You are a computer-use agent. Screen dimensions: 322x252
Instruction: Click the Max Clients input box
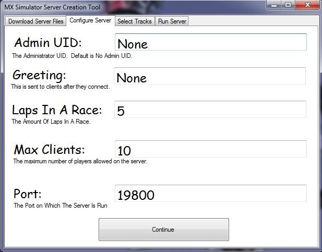pyautogui.click(x=211, y=149)
